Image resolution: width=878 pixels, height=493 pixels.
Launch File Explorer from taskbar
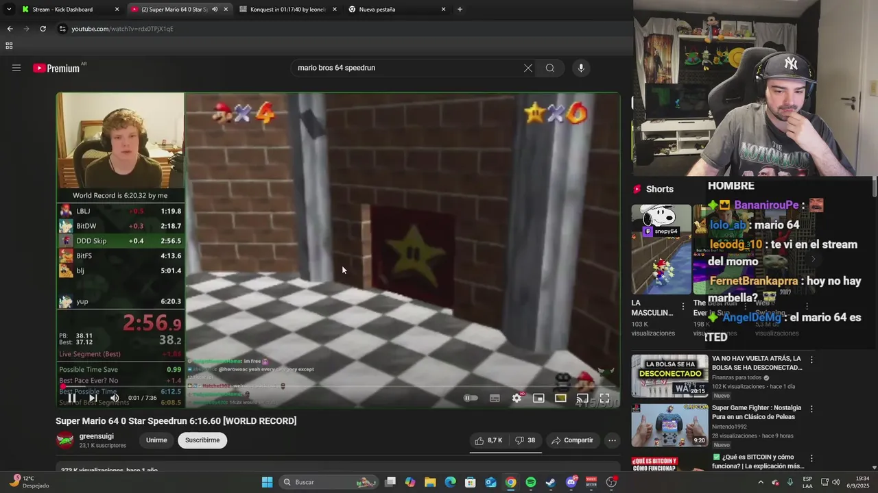430,482
